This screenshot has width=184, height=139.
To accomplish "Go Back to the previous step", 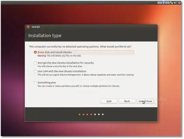I will click(x=127, y=101).
